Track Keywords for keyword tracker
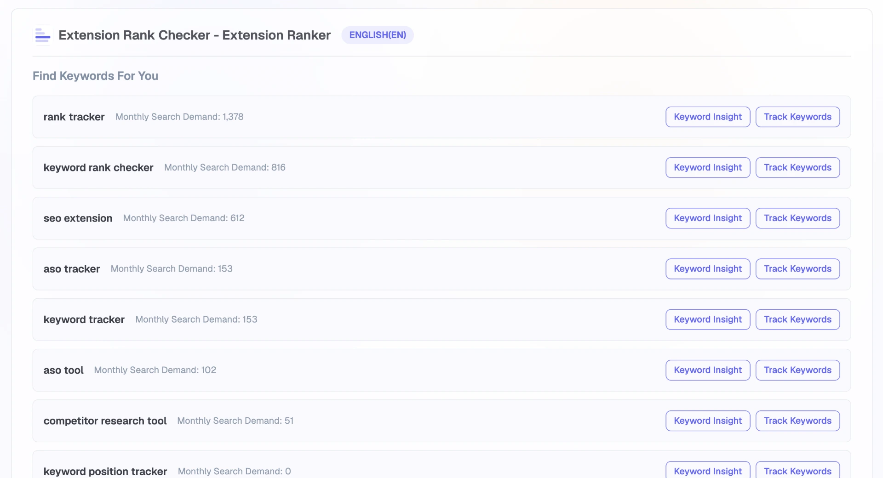Viewport: 883px width, 478px height. click(x=797, y=319)
